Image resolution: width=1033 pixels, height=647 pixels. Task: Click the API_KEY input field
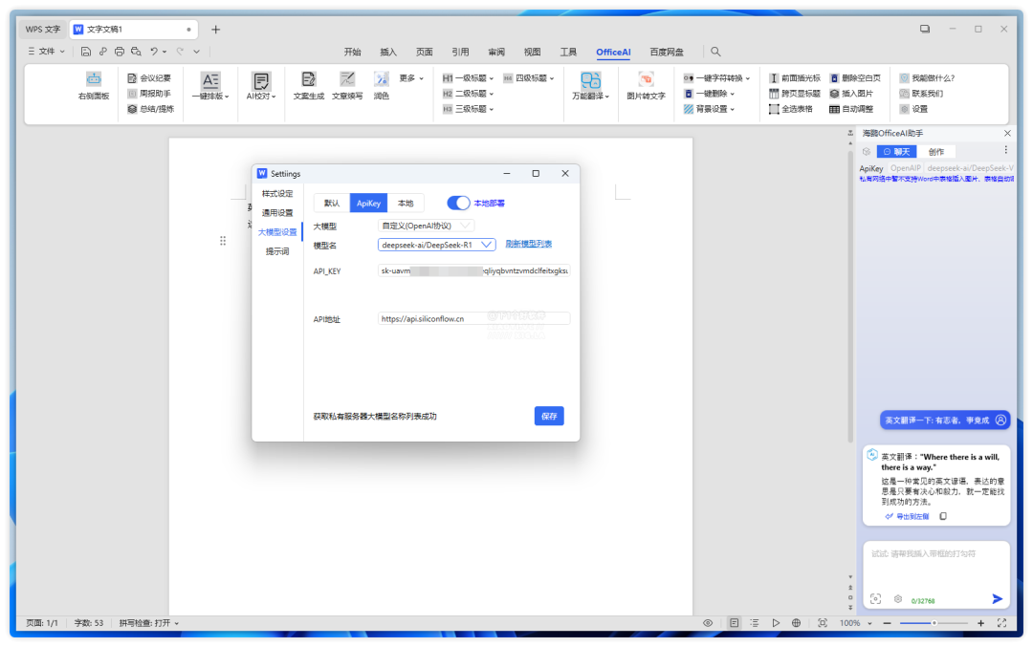coord(473,270)
